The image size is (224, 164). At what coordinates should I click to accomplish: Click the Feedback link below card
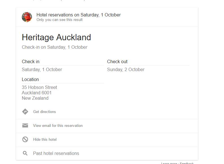coord(187,163)
